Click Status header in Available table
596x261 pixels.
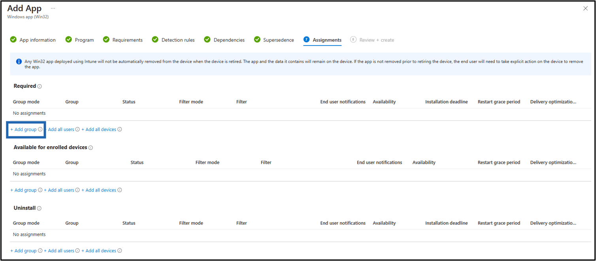pyautogui.click(x=137, y=163)
